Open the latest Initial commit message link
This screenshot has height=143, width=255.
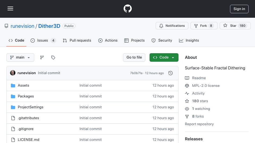tap(49, 73)
